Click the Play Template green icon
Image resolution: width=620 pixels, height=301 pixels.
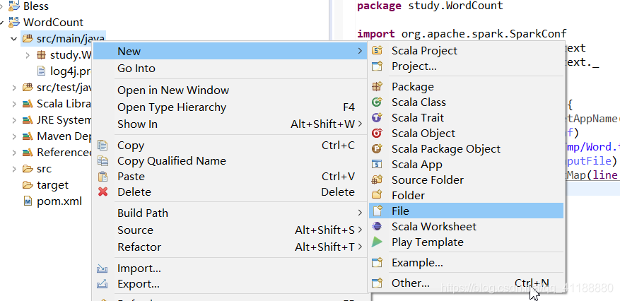378,242
